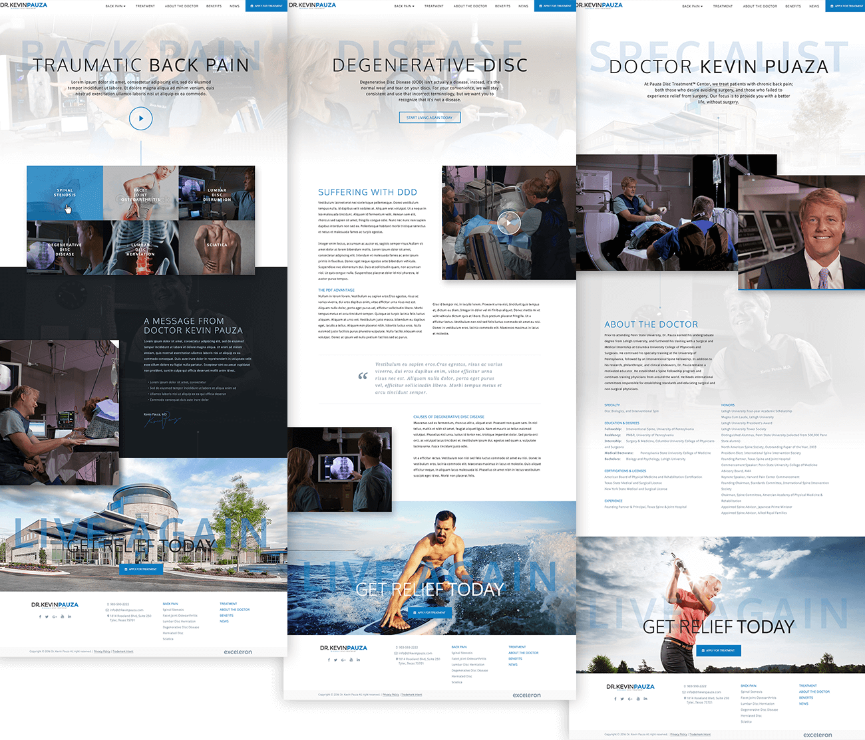Viewport: 865px width, 740px height.
Task: Click Trademark Intent in Degenerative Disc footer
Action: point(412,695)
